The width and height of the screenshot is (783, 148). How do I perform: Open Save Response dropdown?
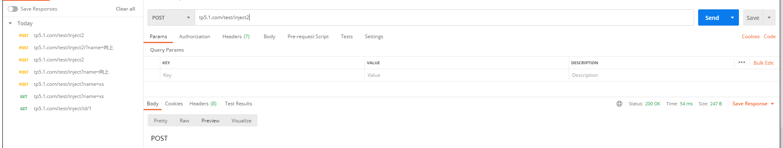click(753, 104)
